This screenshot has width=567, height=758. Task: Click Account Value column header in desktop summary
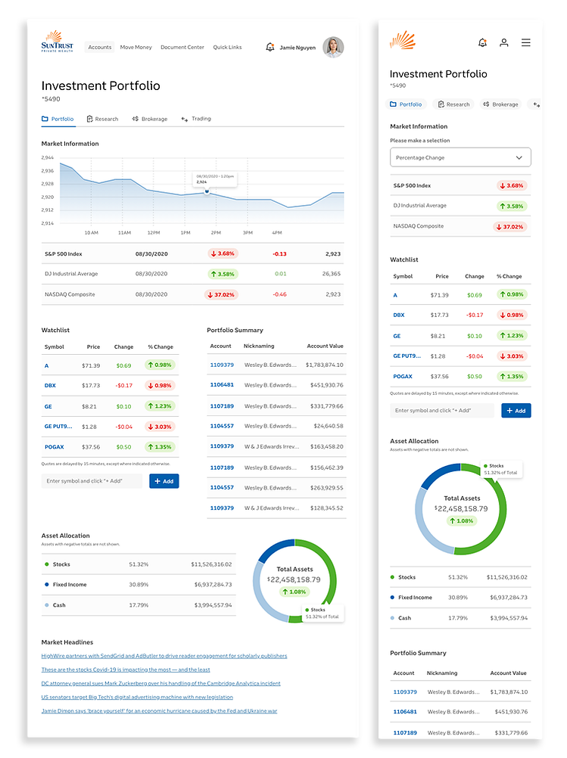coord(325,346)
